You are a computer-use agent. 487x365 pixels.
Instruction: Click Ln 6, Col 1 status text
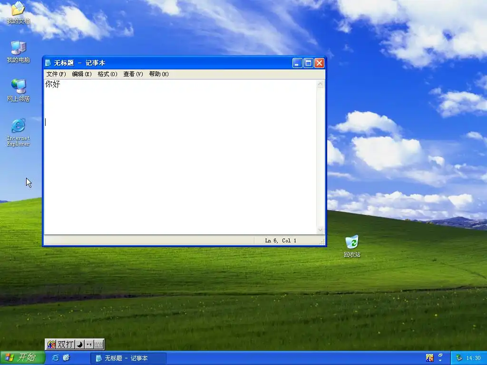click(x=281, y=240)
